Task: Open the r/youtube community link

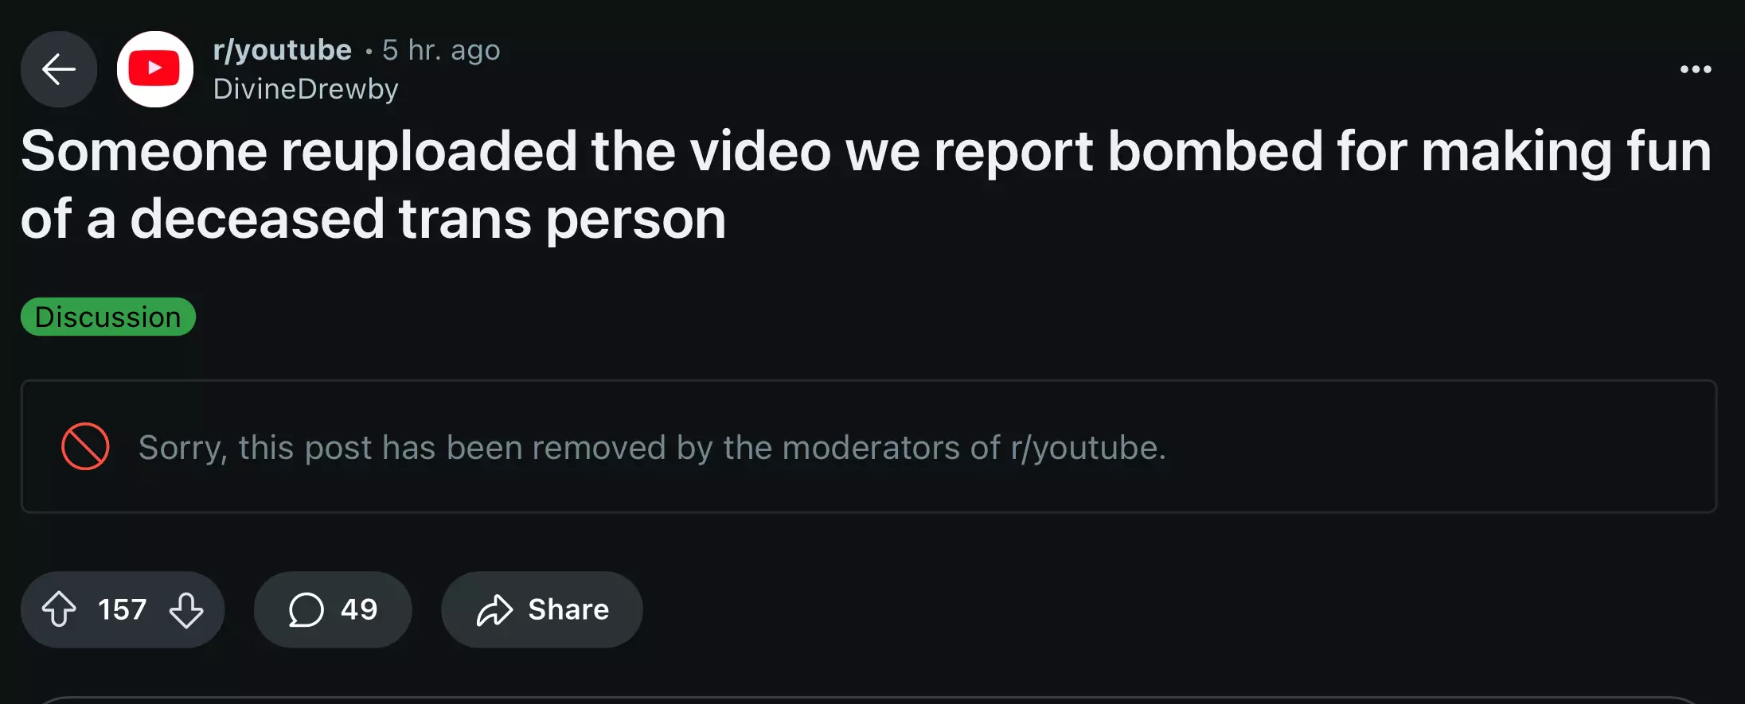Action: pos(283,50)
